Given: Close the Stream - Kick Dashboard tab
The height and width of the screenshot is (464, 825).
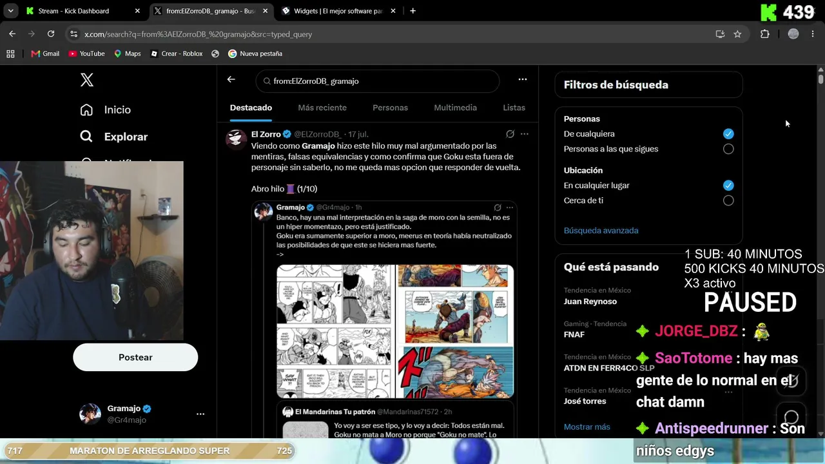Looking at the screenshot, I should pyautogui.click(x=137, y=11).
